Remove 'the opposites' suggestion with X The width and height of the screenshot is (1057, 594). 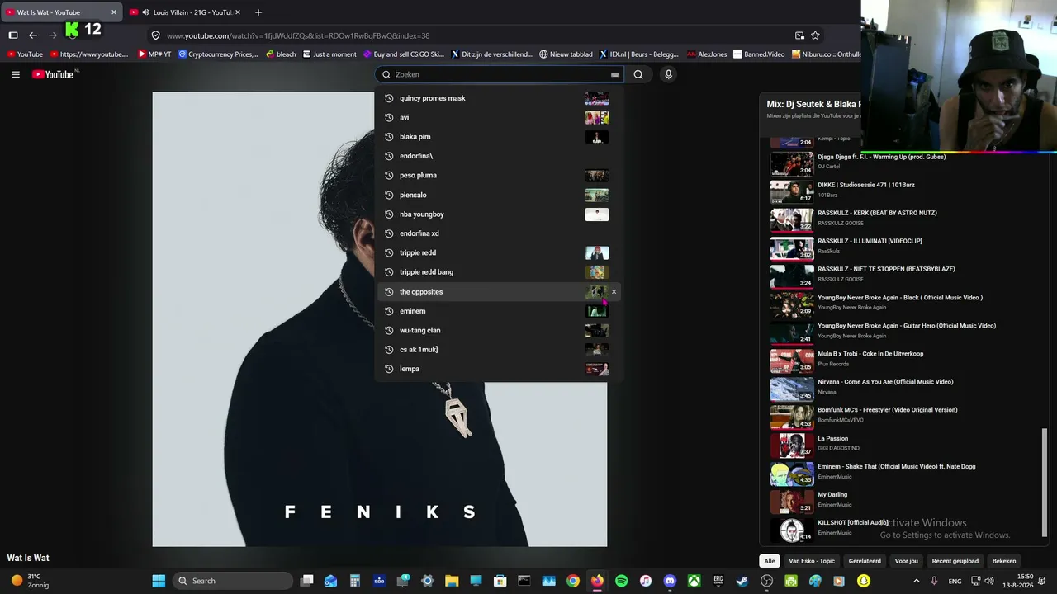pyautogui.click(x=614, y=292)
